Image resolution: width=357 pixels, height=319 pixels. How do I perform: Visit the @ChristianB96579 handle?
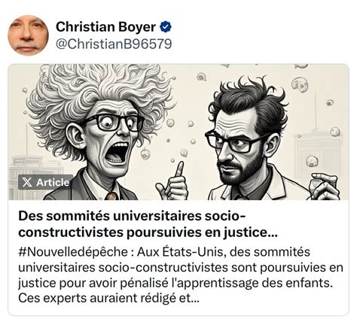[x=114, y=44]
